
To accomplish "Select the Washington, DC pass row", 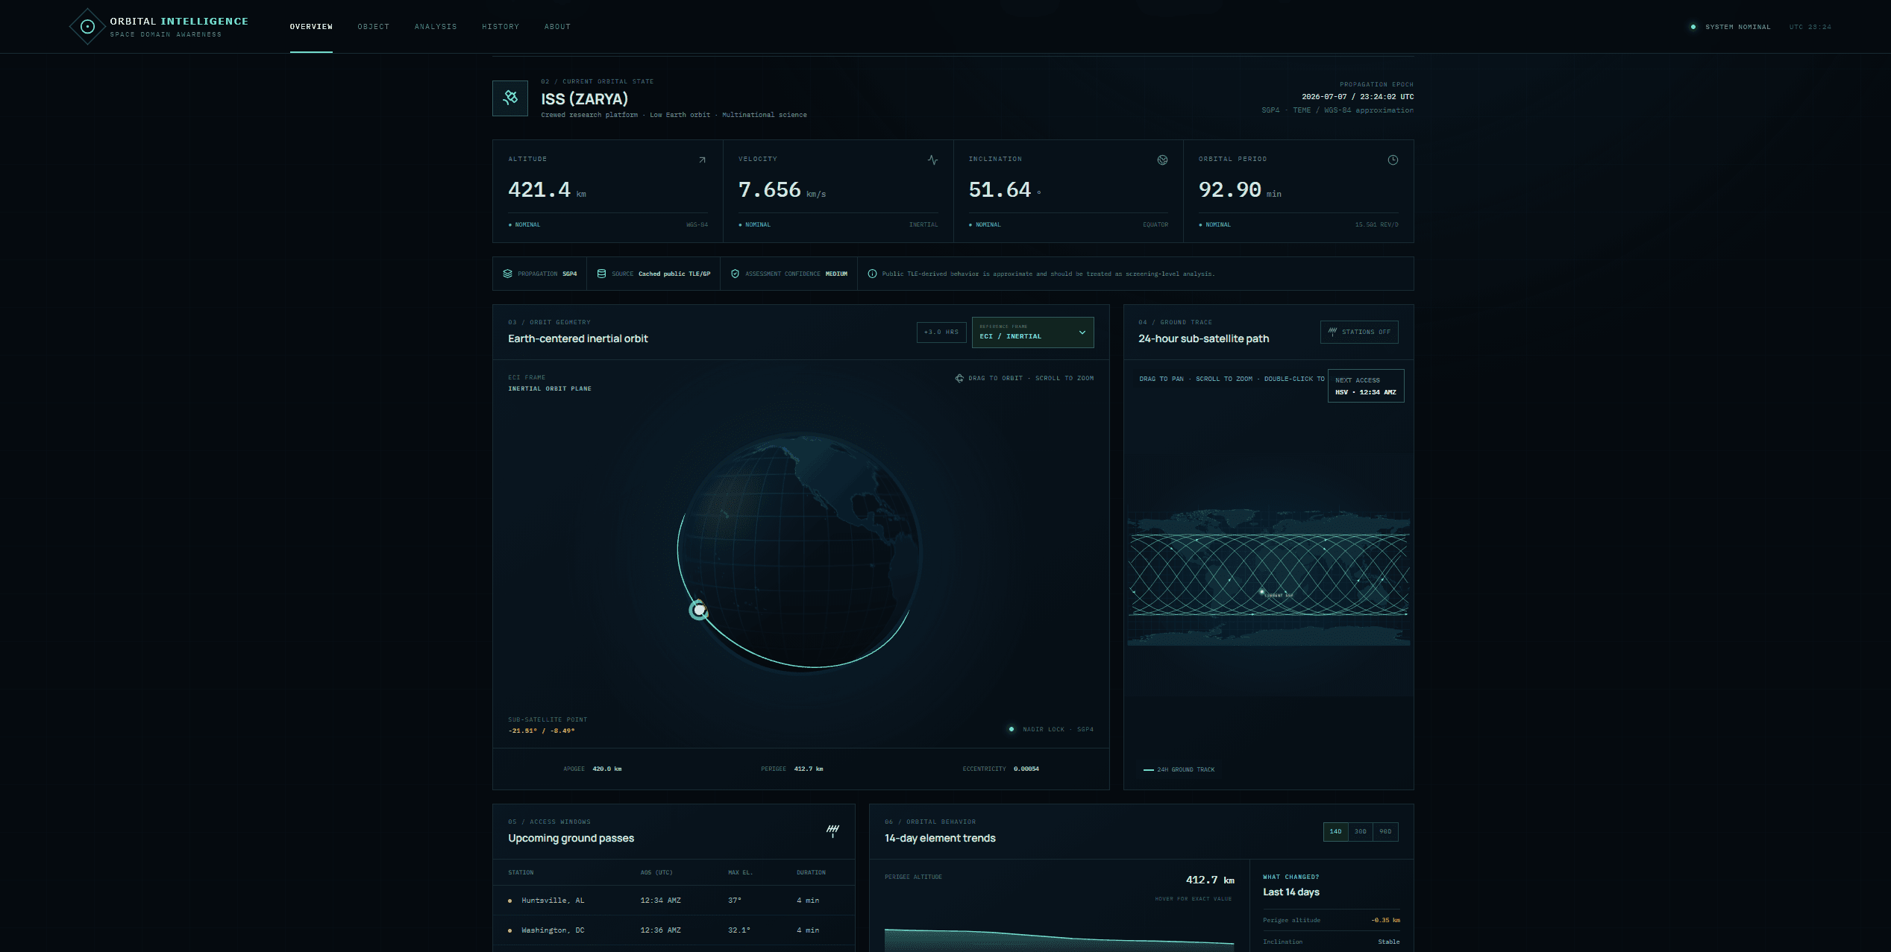I will (674, 930).
